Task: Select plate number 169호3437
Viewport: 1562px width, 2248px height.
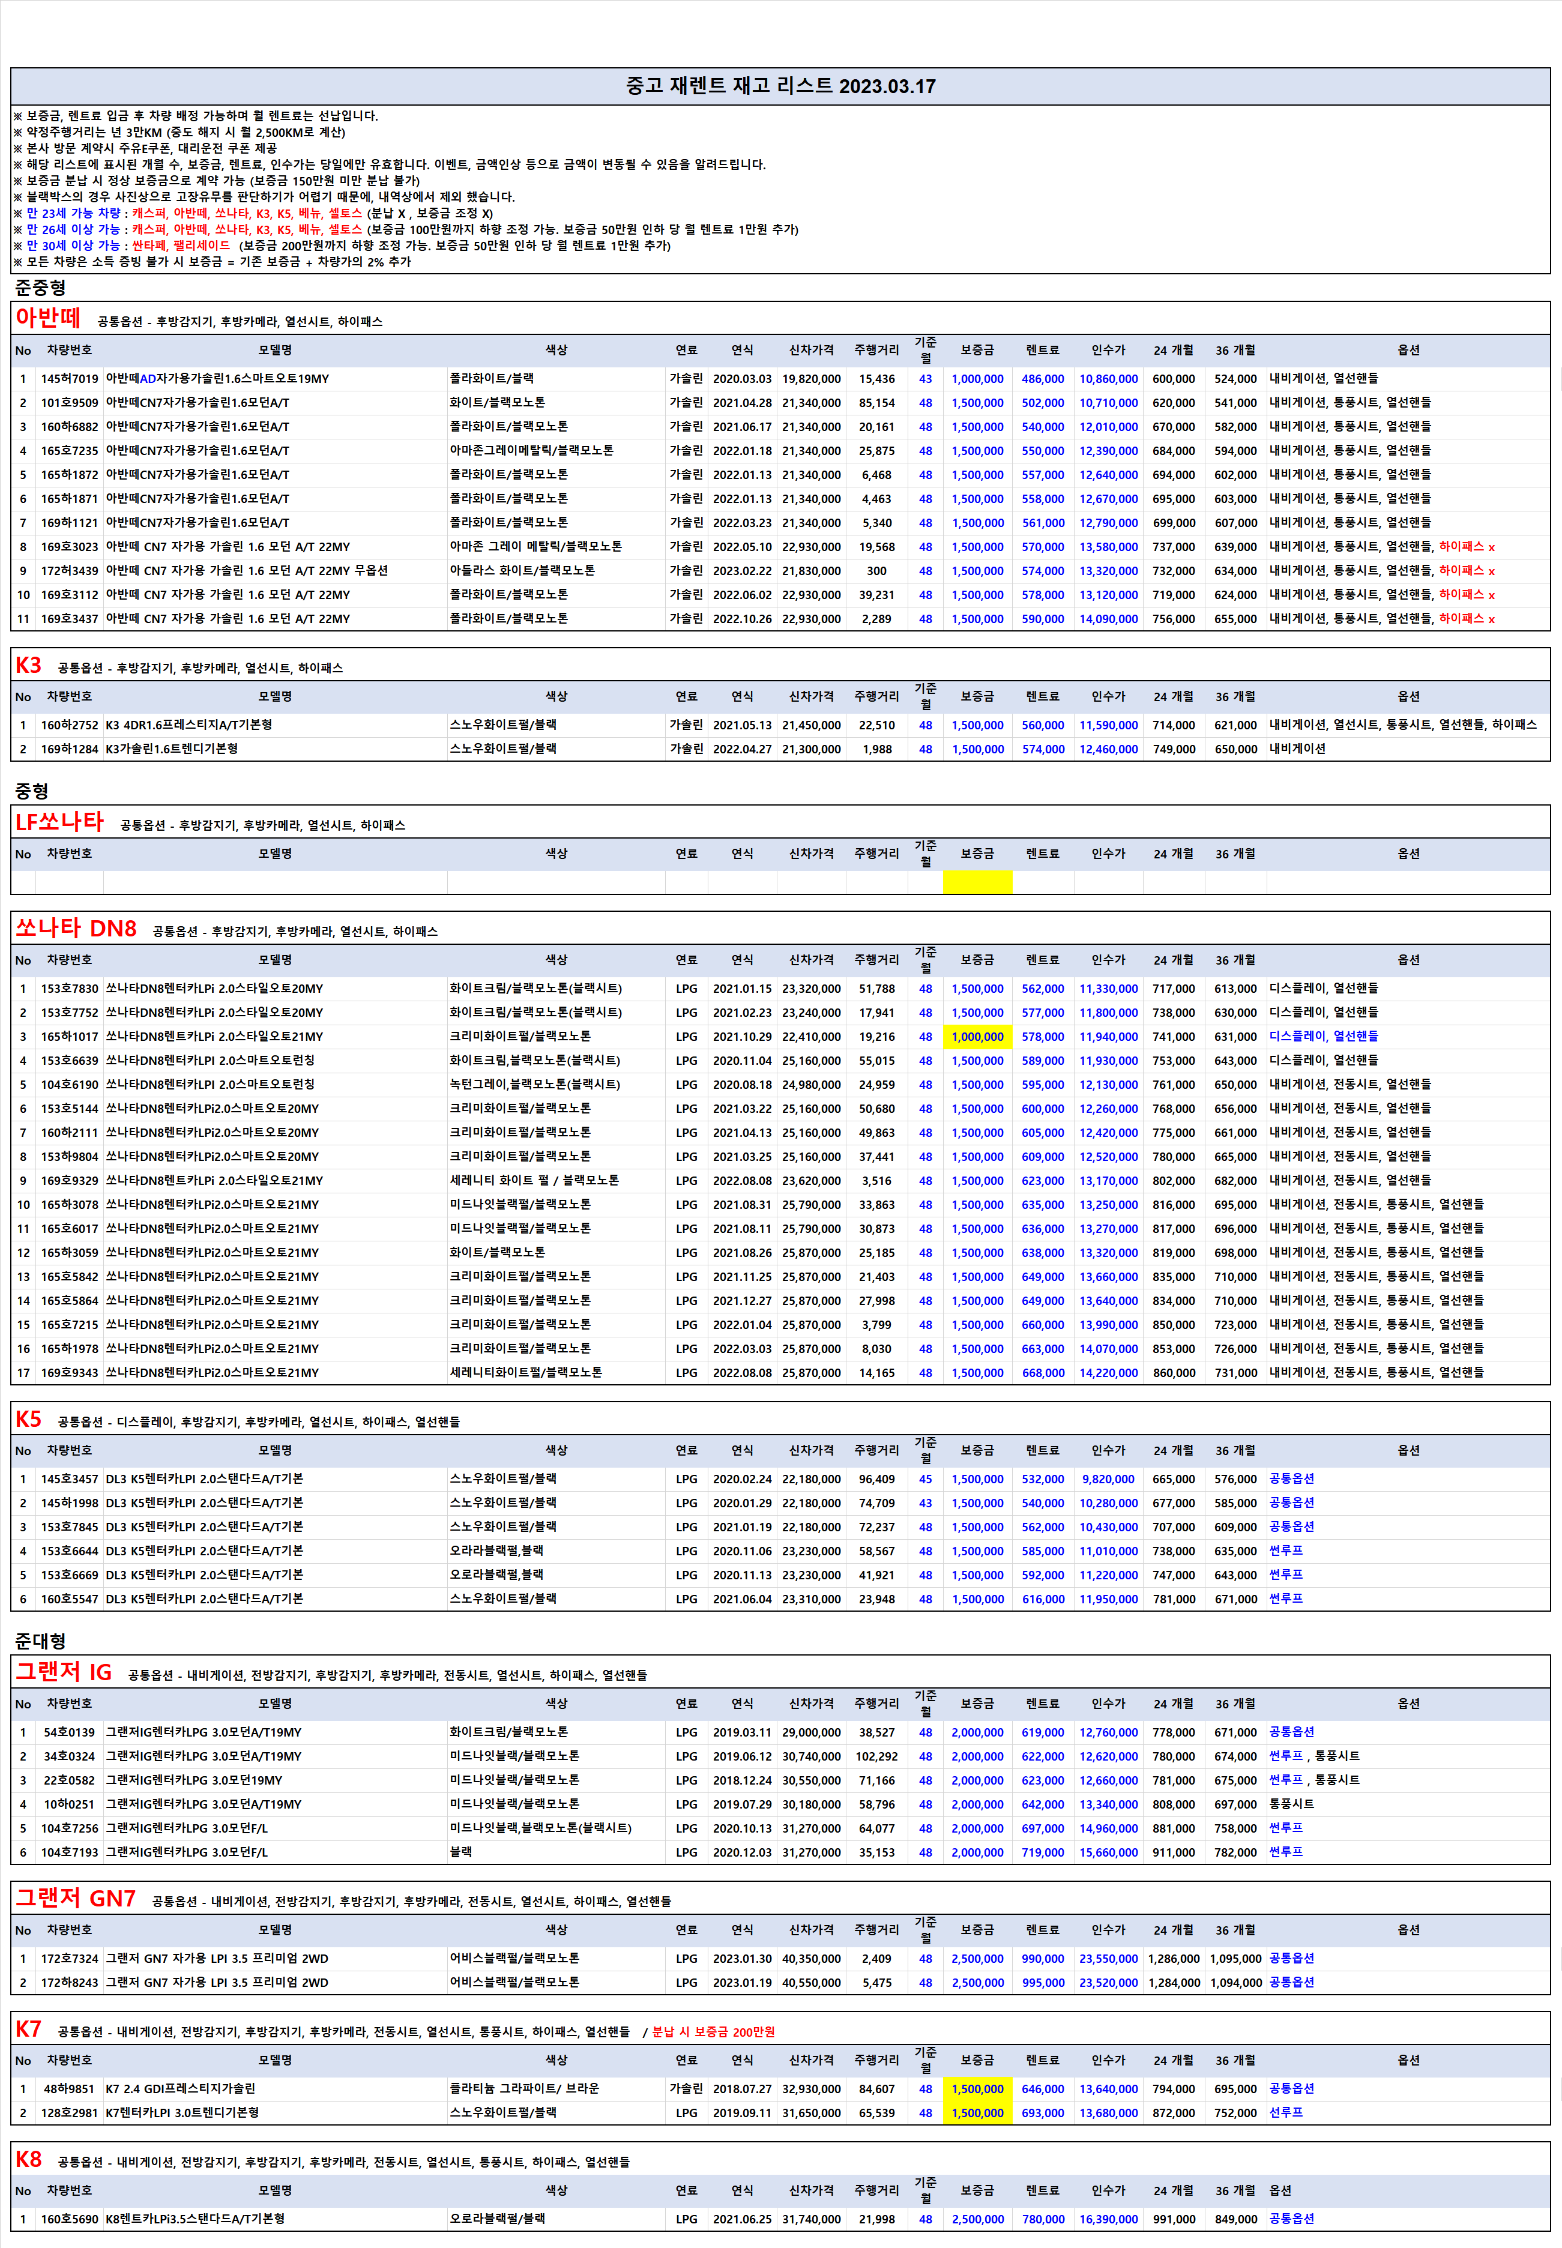Action: click(x=70, y=618)
